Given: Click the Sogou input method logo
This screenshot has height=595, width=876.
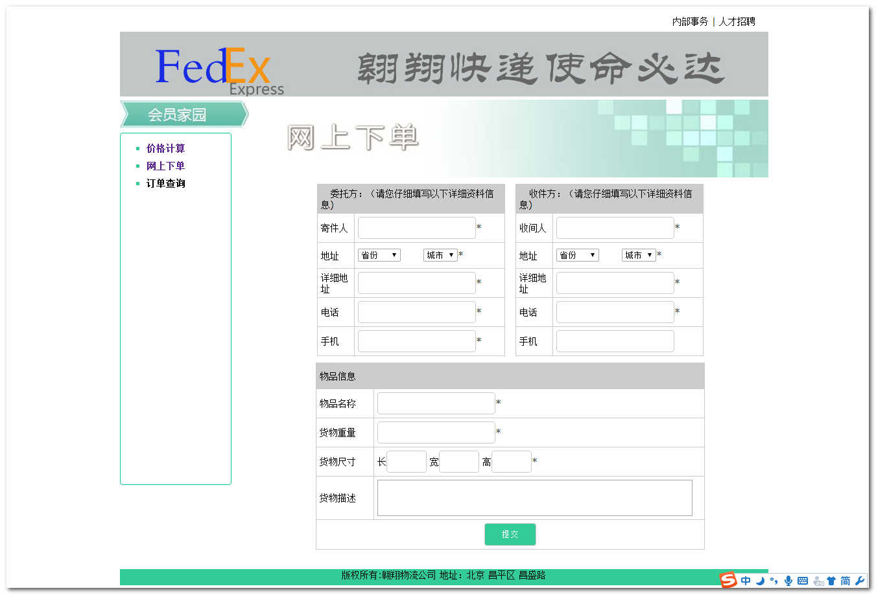Looking at the screenshot, I should [728, 580].
